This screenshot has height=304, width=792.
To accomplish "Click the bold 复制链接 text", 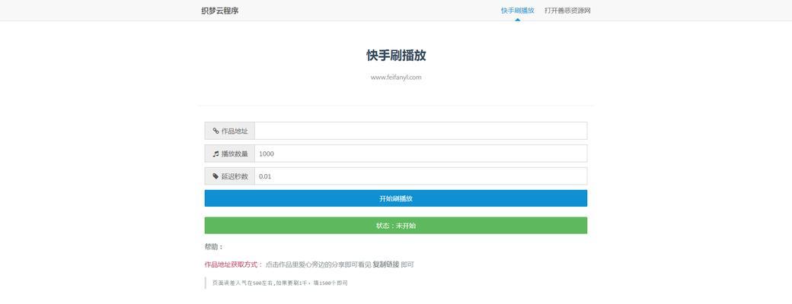I will 386,264.
